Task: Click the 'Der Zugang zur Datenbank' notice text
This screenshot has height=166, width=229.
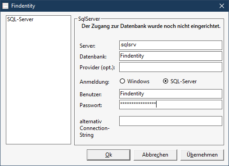Action: point(151,26)
